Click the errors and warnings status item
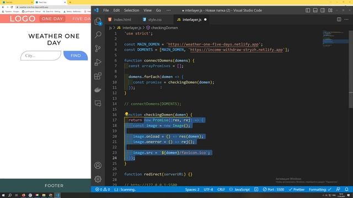The image size is (353, 198). pos(103,189)
